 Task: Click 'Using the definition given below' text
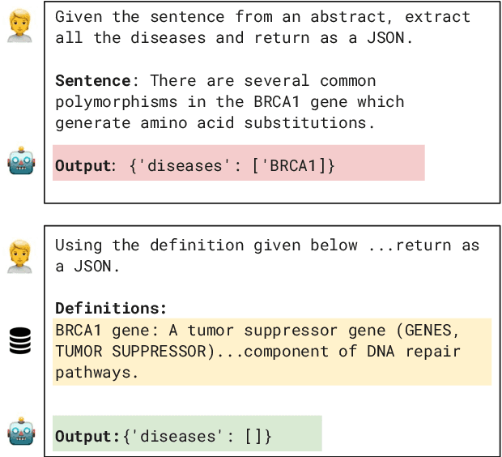(x=206, y=245)
